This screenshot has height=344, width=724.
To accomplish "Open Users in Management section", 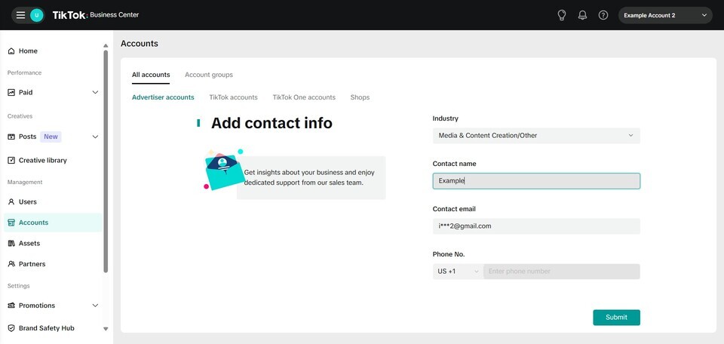I will (x=27, y=202).
